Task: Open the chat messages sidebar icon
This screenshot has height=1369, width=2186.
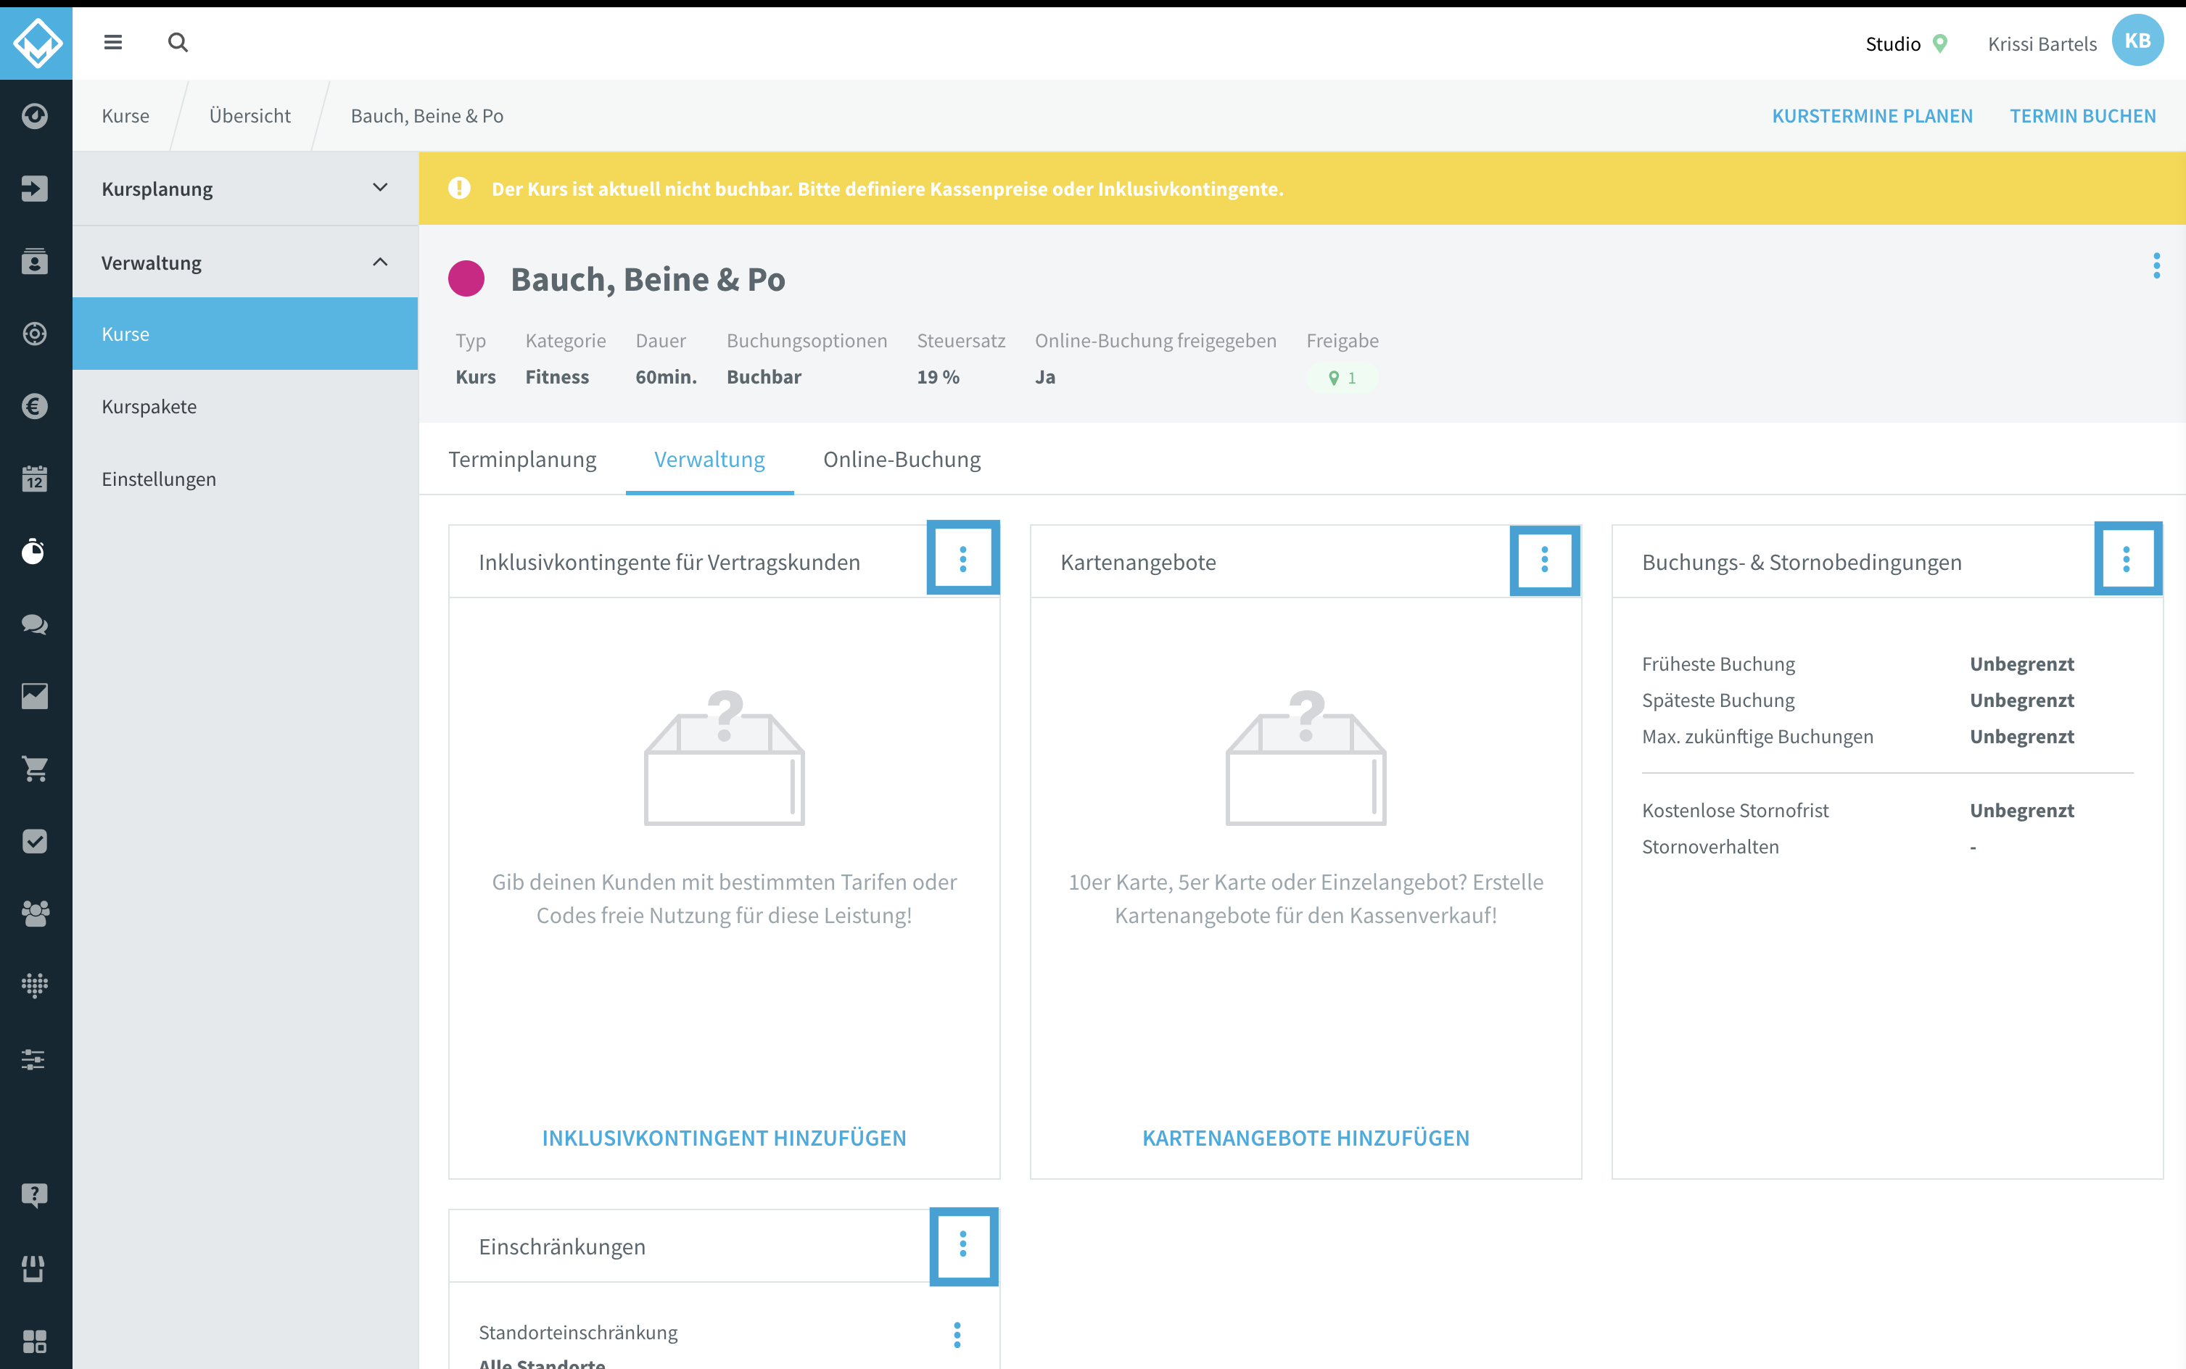Action: [x=34, y=624]
